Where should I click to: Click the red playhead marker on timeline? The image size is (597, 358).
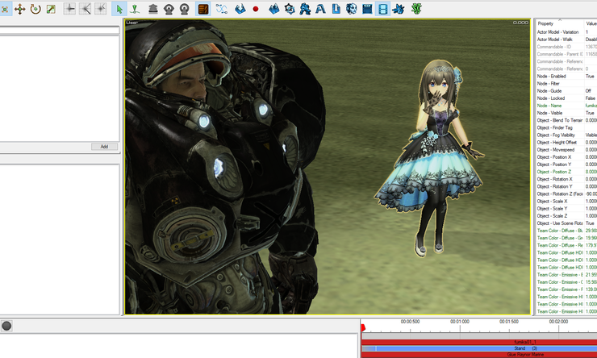coord(363,327)
